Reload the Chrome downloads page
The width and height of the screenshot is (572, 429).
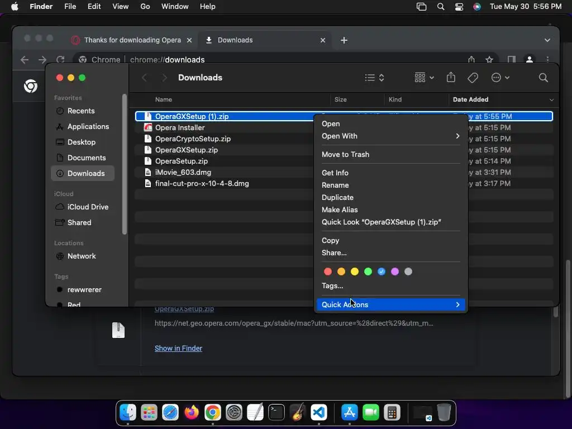click(60, 59)
